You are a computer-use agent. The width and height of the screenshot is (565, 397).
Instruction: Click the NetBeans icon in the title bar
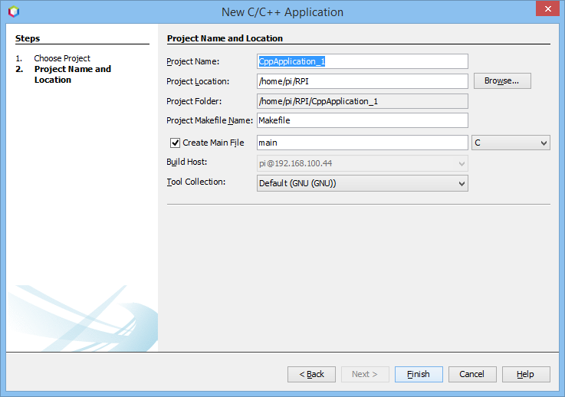tap(13, 11)
